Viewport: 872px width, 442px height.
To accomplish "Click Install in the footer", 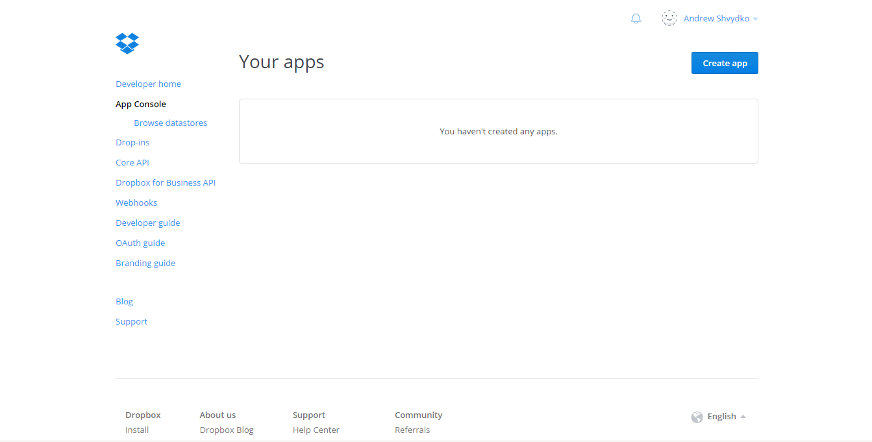I will (x=137, y=430).
